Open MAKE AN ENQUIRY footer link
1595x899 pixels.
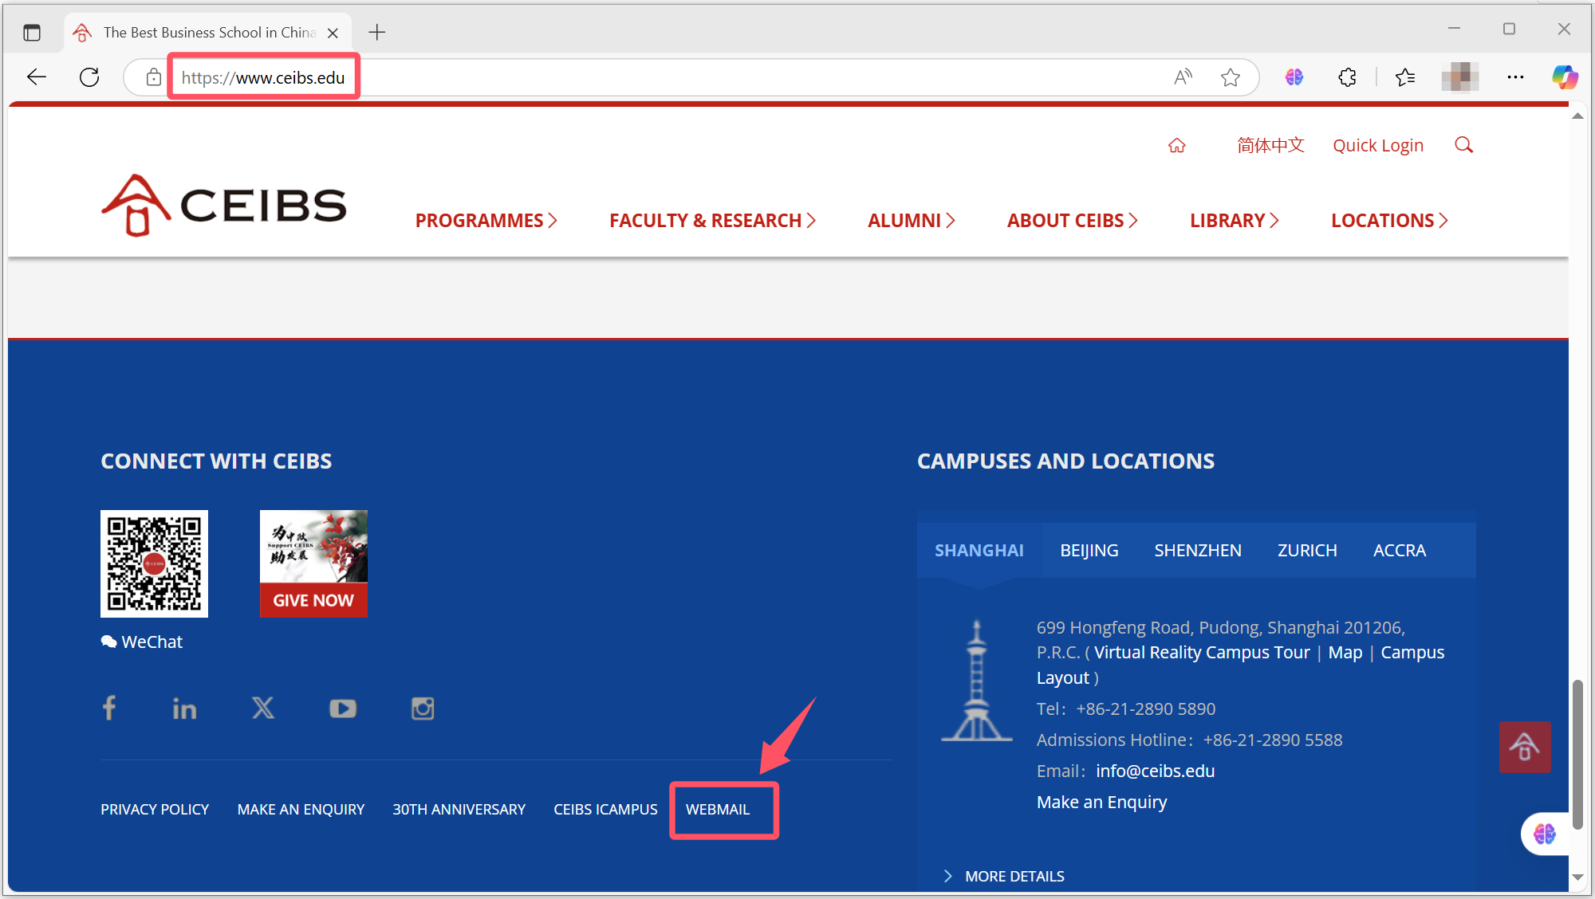point(301,810)
